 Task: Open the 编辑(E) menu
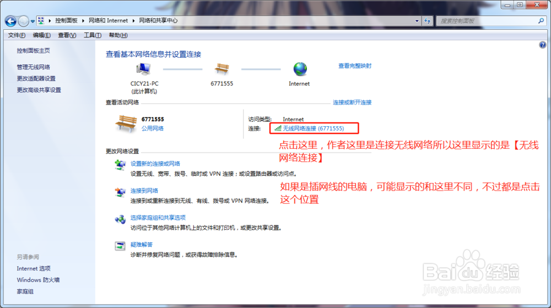[41, 35]
